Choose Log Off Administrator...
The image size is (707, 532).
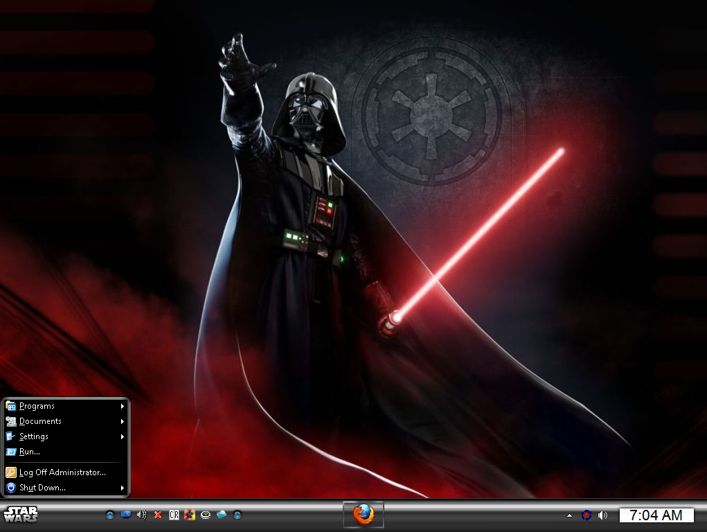(65, 472)
